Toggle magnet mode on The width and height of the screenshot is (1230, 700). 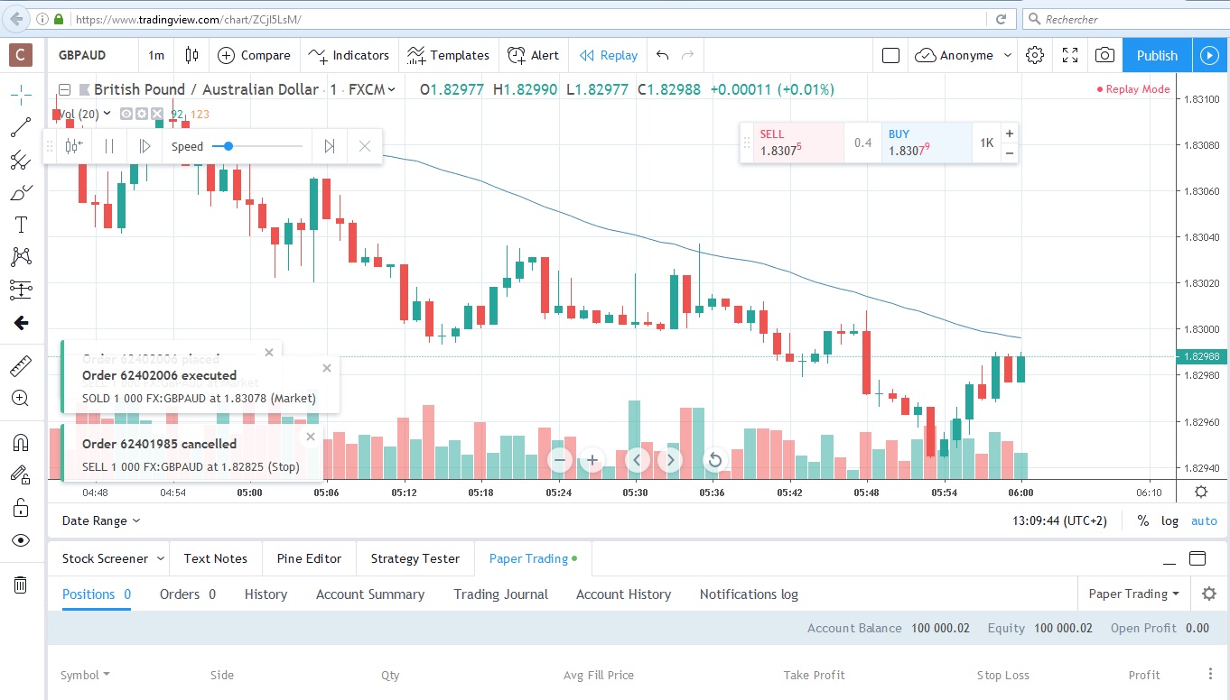[x=20, y=442]
